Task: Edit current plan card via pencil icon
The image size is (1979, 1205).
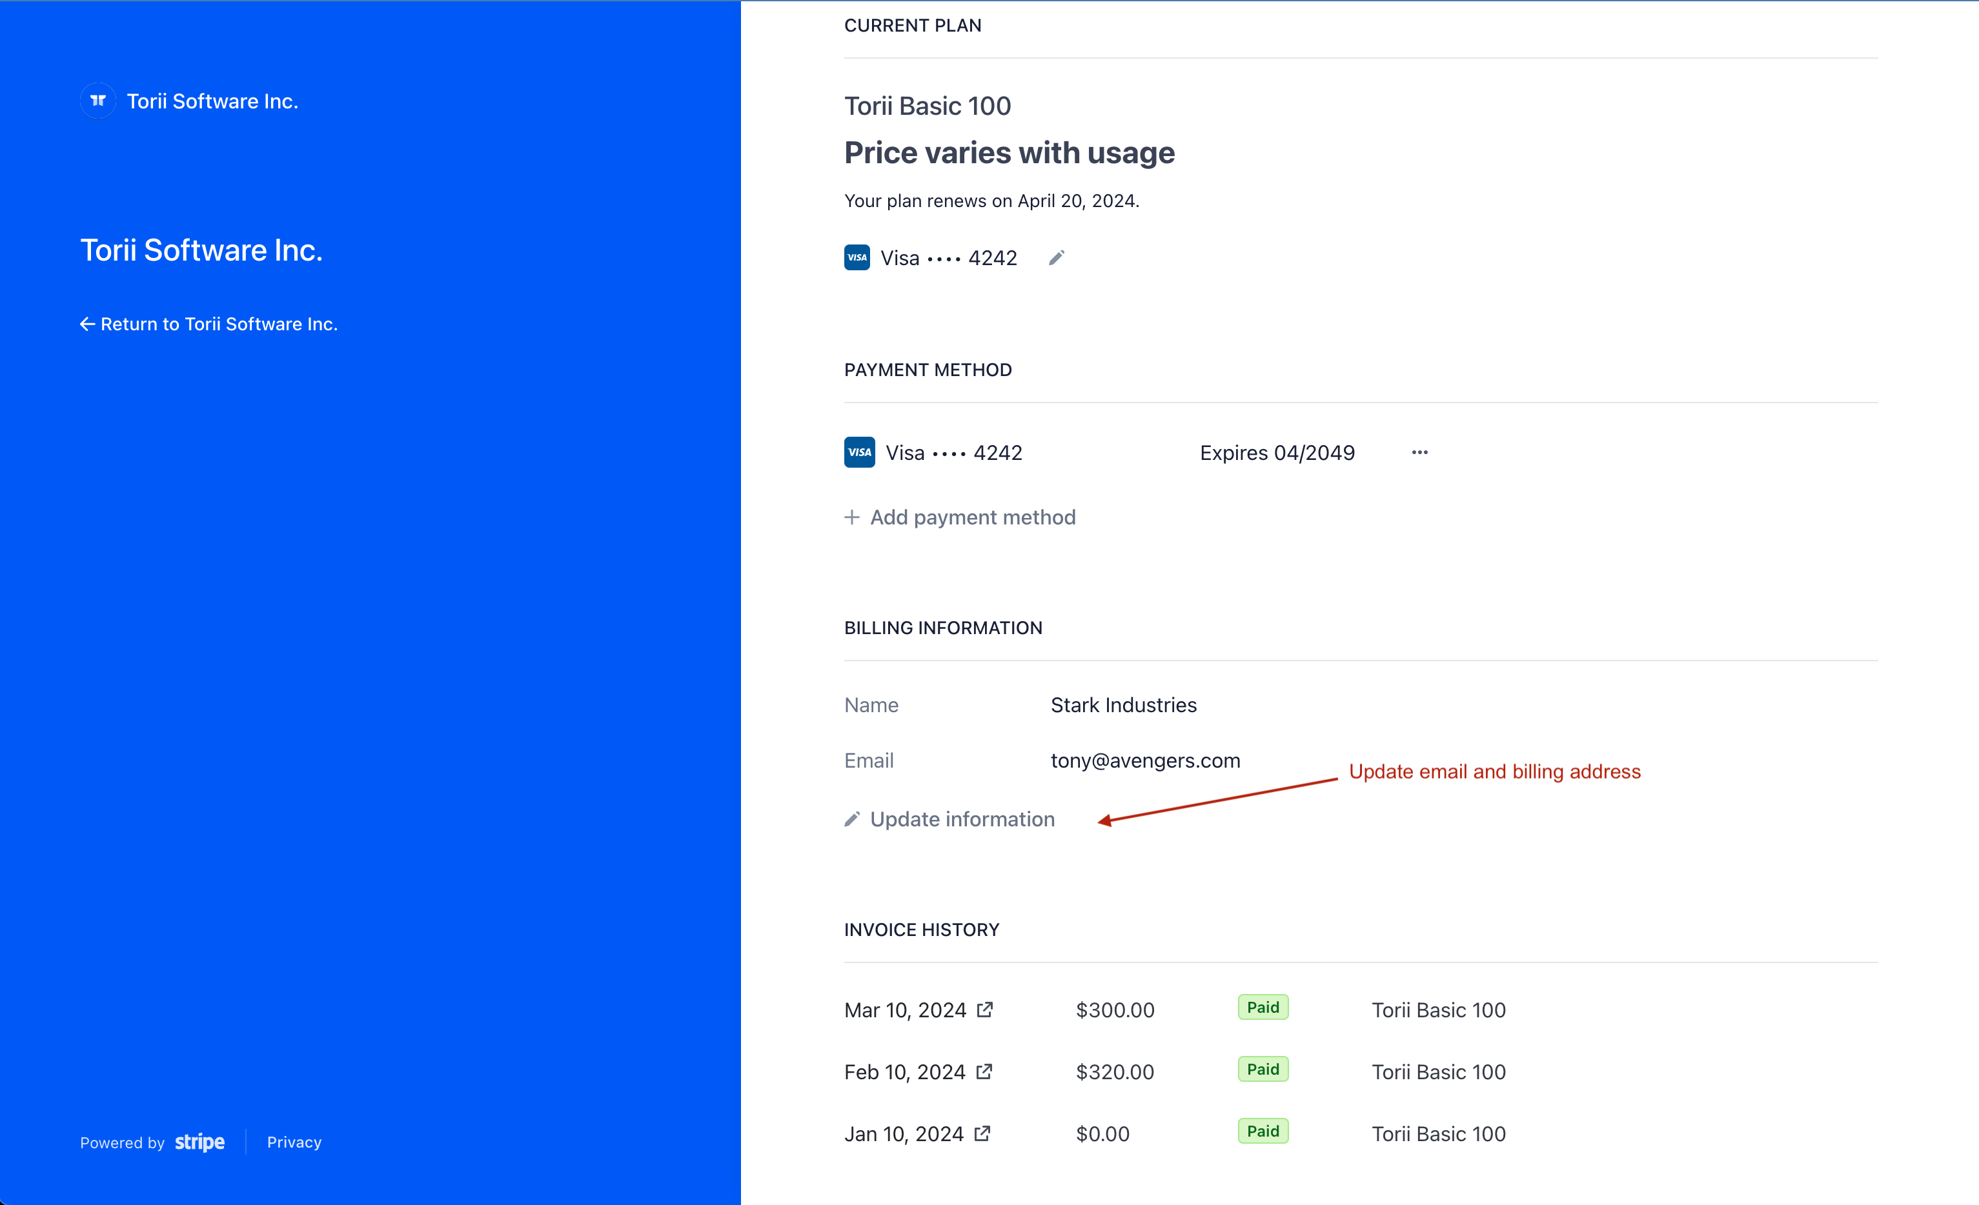Action: pyautogui.click(x=1057, y=257)
